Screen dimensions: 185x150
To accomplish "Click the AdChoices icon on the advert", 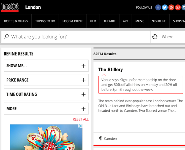I will coord(80,126).
